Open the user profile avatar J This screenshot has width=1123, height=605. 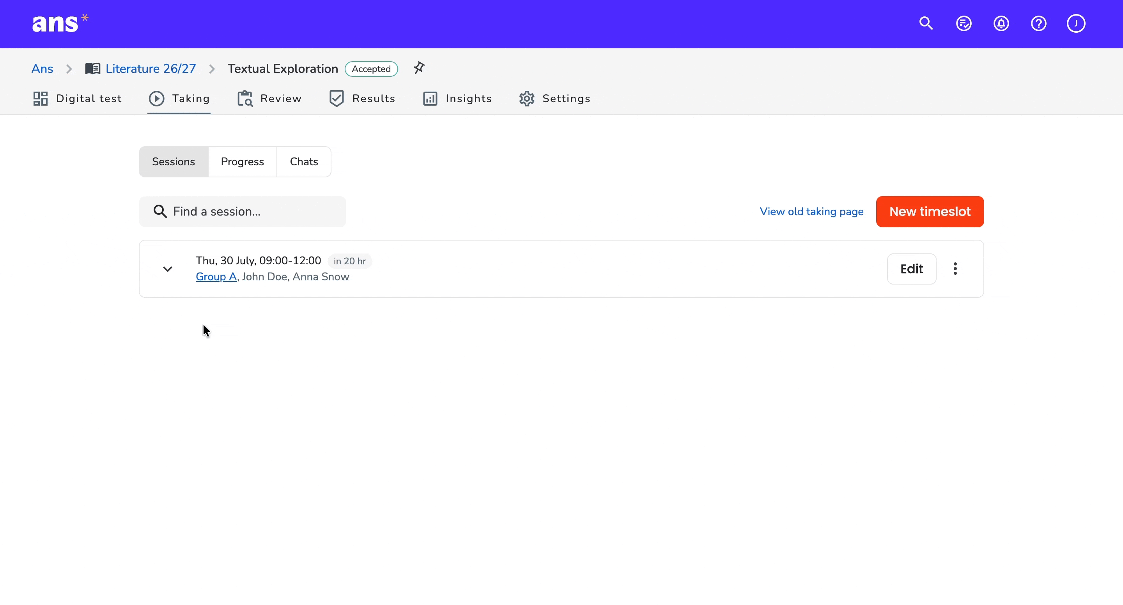[1076, 23]
